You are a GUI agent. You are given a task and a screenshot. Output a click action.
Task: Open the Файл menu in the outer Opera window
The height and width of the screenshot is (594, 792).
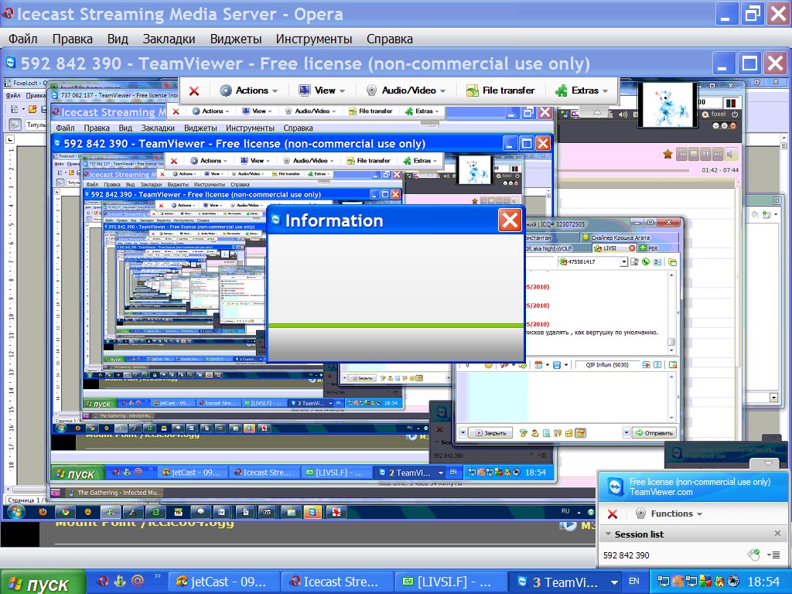coord(22,39)
